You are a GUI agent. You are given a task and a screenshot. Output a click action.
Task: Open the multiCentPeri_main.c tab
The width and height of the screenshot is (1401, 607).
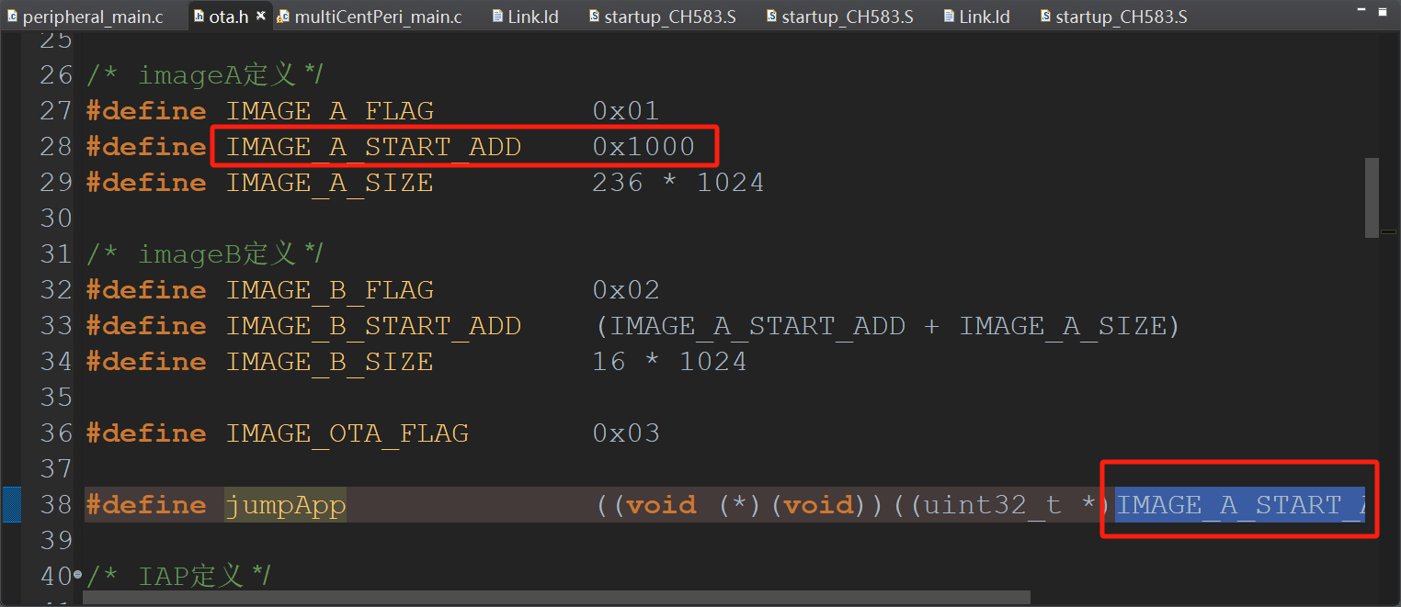click(x=378, y=17)
